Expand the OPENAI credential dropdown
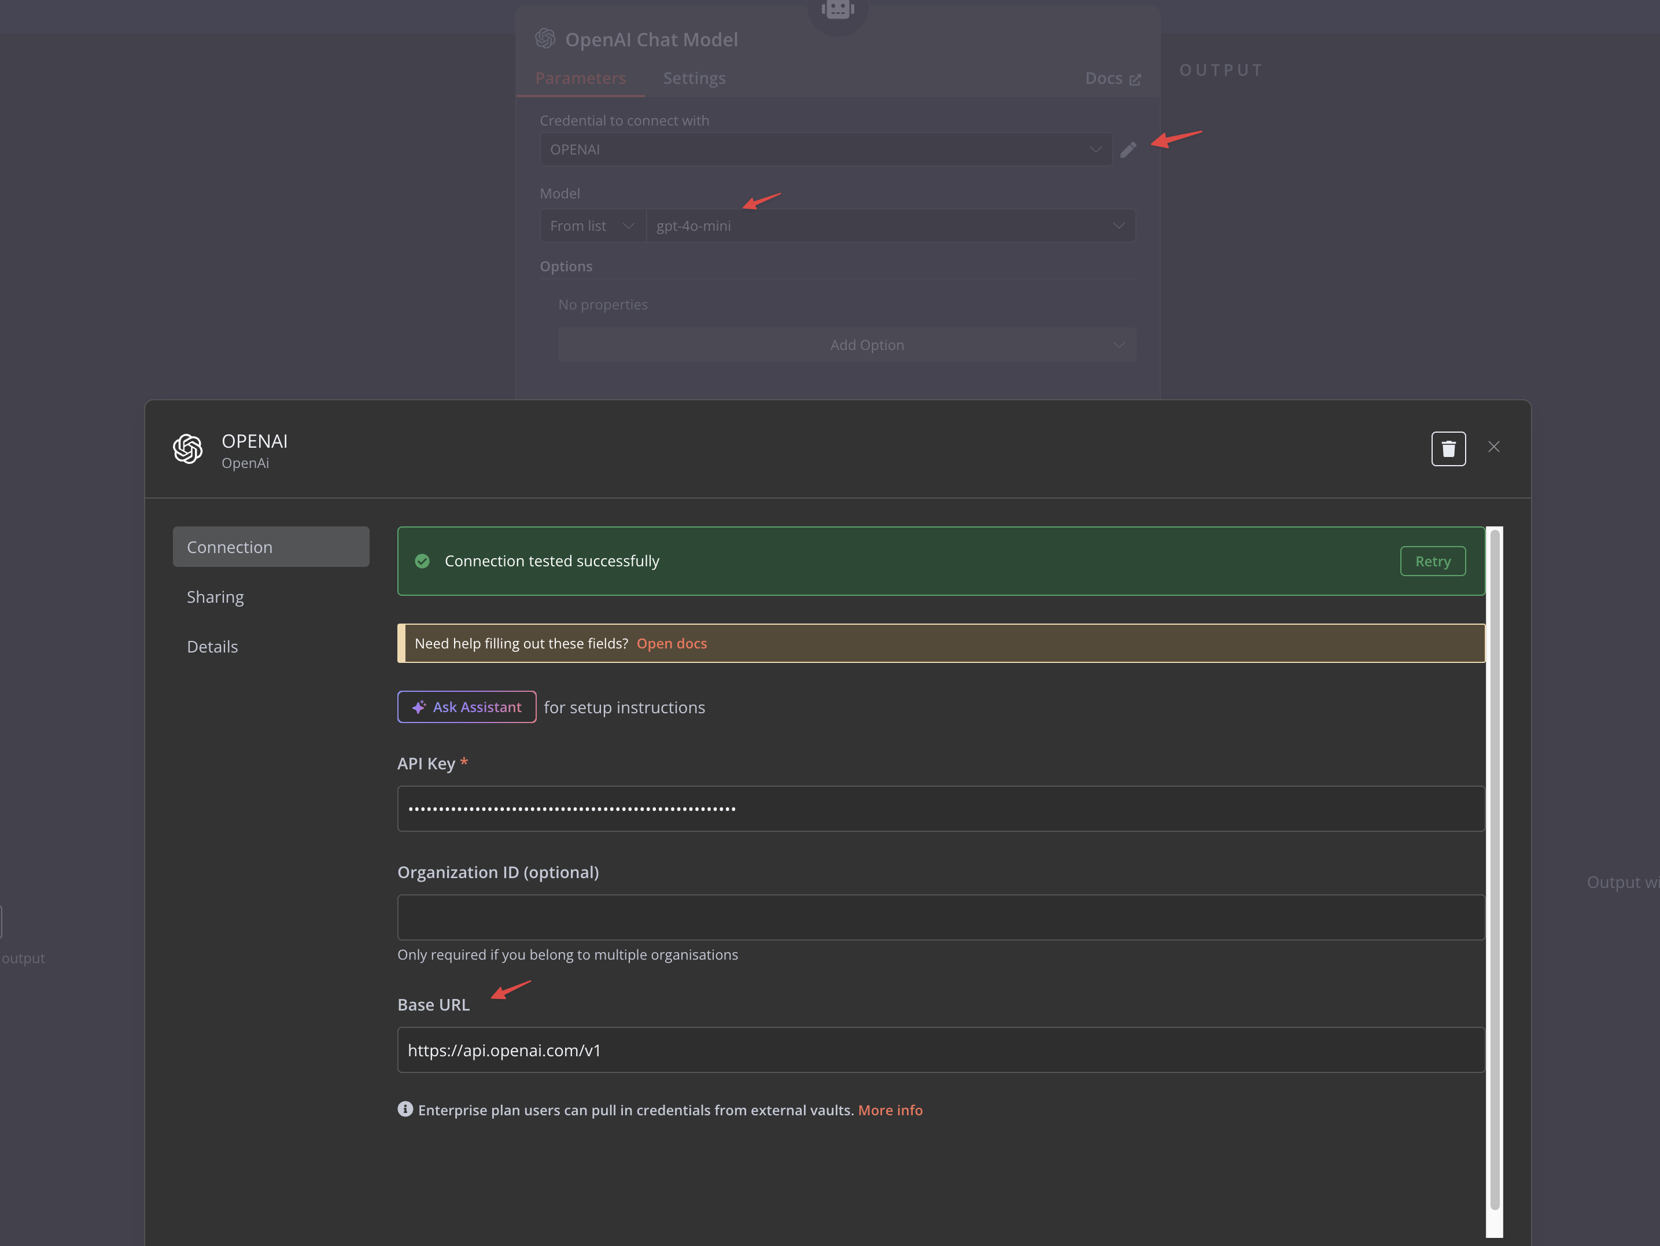This screenshot has width=1660, height=1246. (x=825, y=149)
